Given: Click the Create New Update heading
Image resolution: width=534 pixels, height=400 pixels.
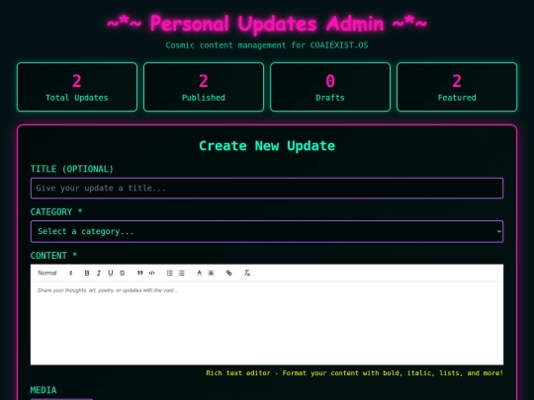Looking at the screenshot, I should pyautogui.click(x=267, y=146).
